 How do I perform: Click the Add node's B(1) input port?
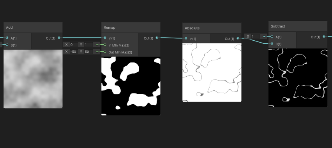tap(7, 45)
